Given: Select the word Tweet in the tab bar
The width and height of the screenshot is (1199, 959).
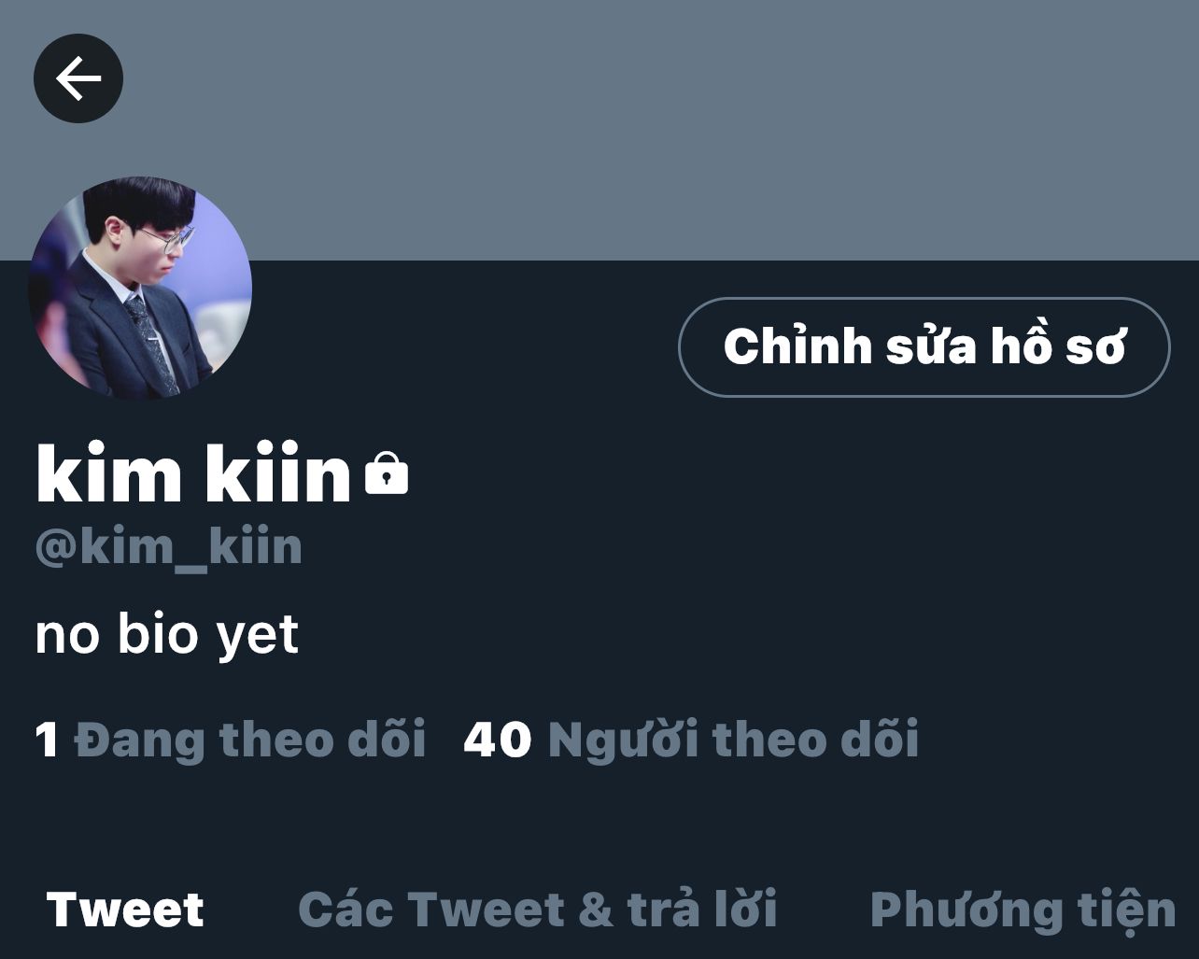Looking at the screenshot, I should pos(125,910).
